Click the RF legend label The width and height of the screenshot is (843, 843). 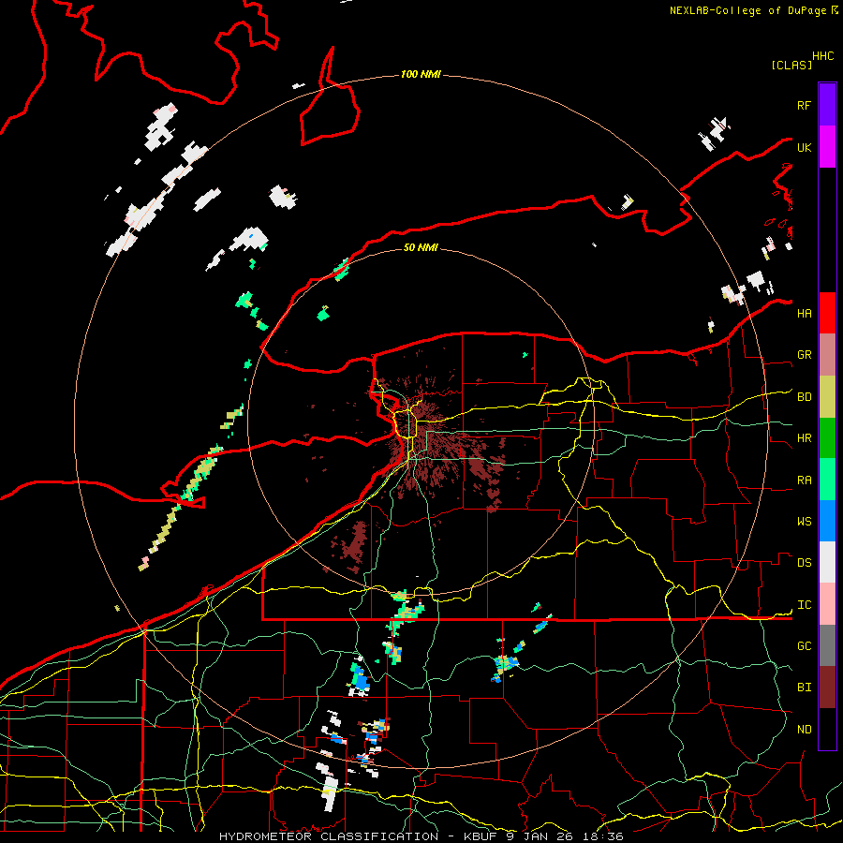(x=804, y=105)
